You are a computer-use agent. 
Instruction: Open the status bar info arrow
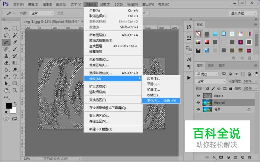coord(80,159)
